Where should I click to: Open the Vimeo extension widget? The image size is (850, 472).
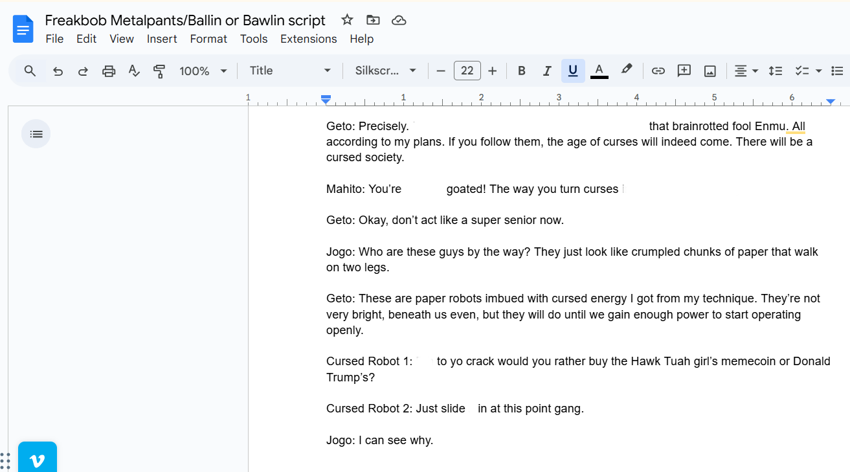(38, 458)
